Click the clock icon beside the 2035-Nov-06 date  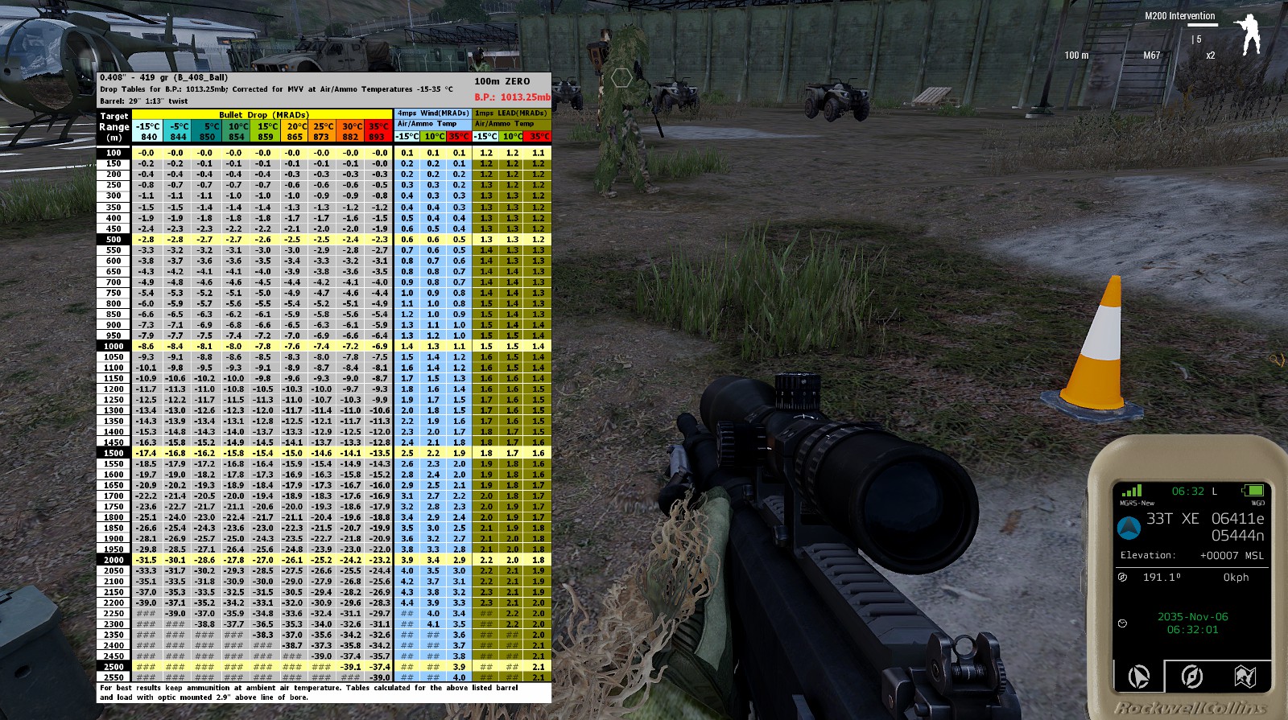(x=1123, y=623)
